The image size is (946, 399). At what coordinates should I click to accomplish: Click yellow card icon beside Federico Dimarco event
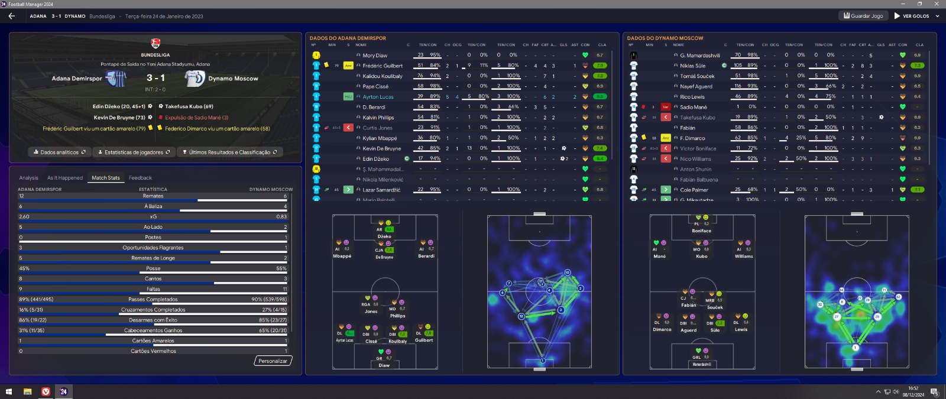(x=160, y=128)
